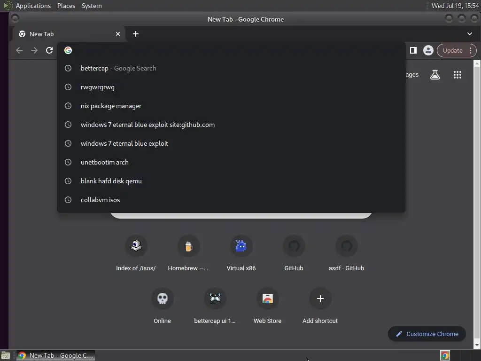Click the Google G icon in address bar
This screenshot has width=481, height=361.
[68, 50]
